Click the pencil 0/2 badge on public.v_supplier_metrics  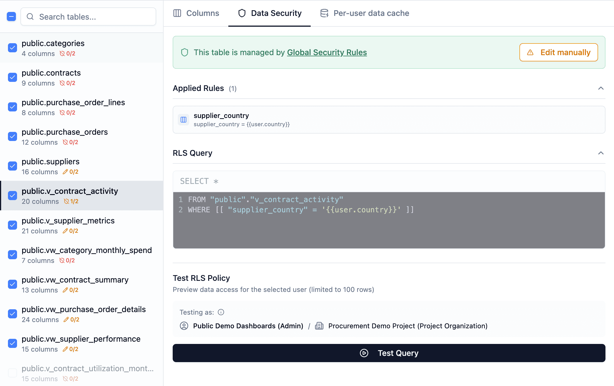pos(70,231)
